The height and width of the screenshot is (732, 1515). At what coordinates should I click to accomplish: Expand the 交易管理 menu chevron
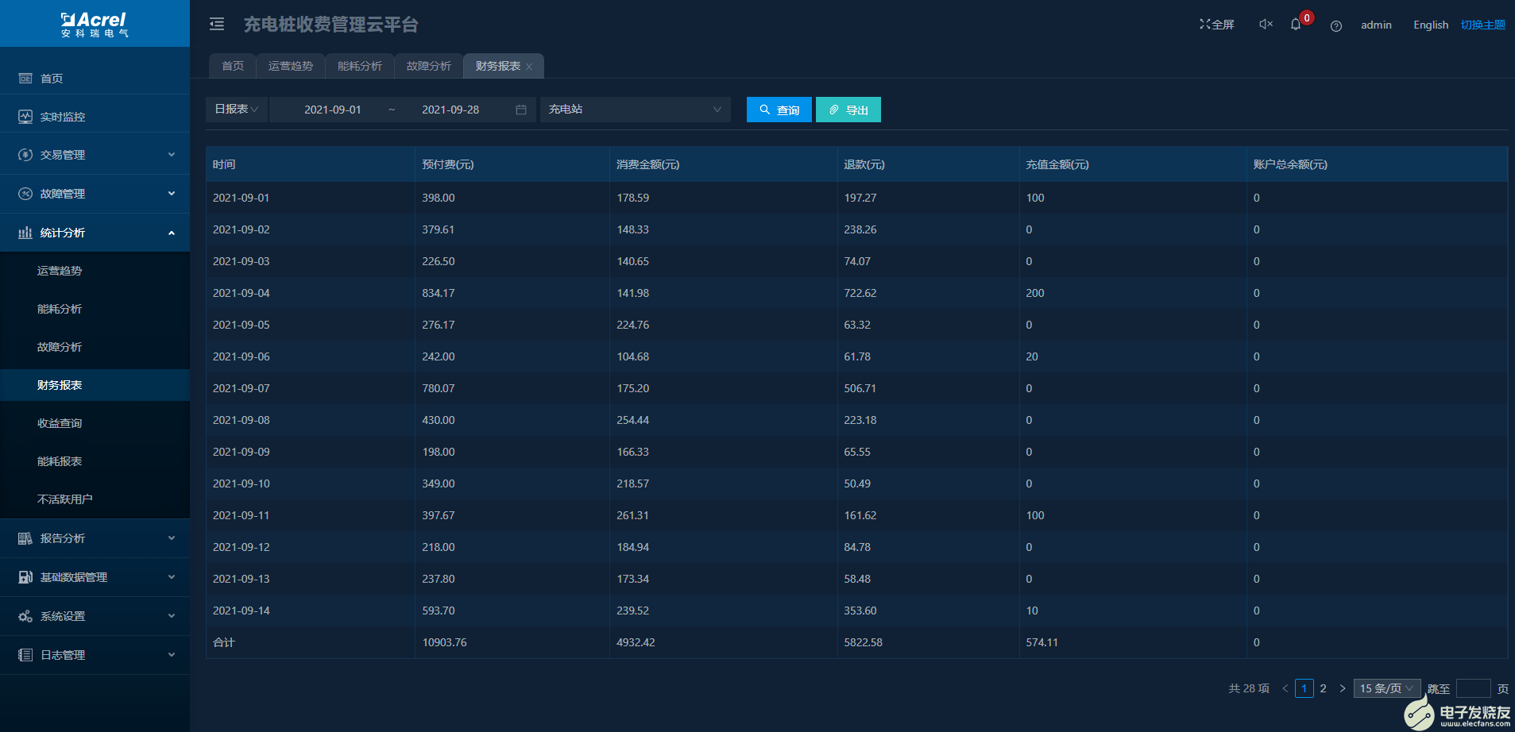[172, 155]
